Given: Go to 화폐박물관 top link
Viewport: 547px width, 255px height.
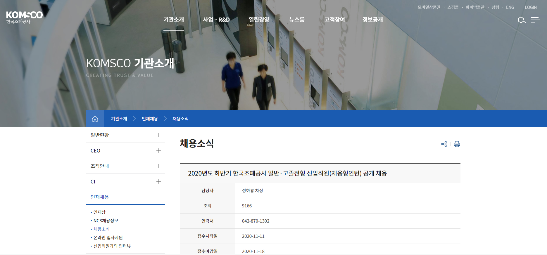Looking at the screenshot, I should pos(475,7).
